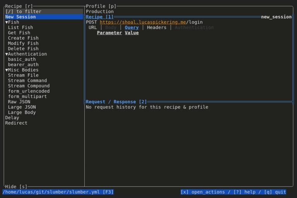Choose the bearer_auth recipe
The image size is (297, 198).
(x=23, y=65)
